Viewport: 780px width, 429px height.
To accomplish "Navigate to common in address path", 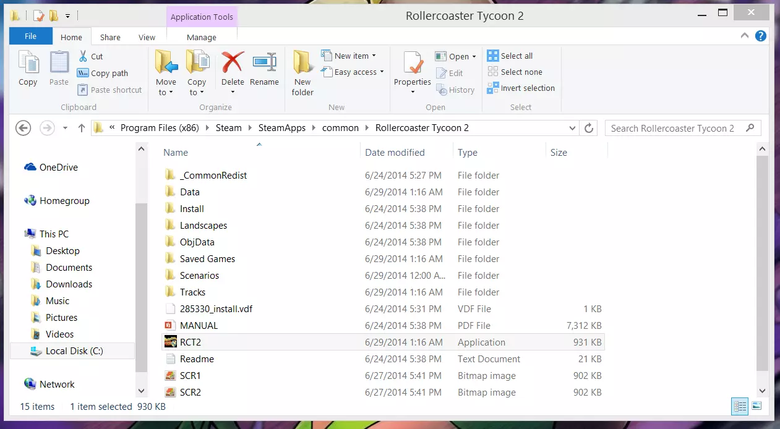I will (x=340, y=128).
